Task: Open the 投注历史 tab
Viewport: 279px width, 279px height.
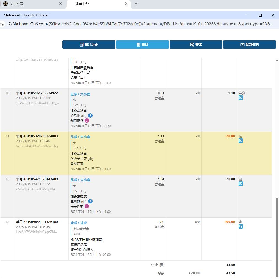Action: pyautogui.click(x=88, y=44)
